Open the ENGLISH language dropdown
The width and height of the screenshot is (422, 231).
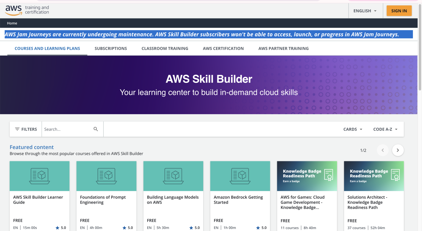(365, 11)
